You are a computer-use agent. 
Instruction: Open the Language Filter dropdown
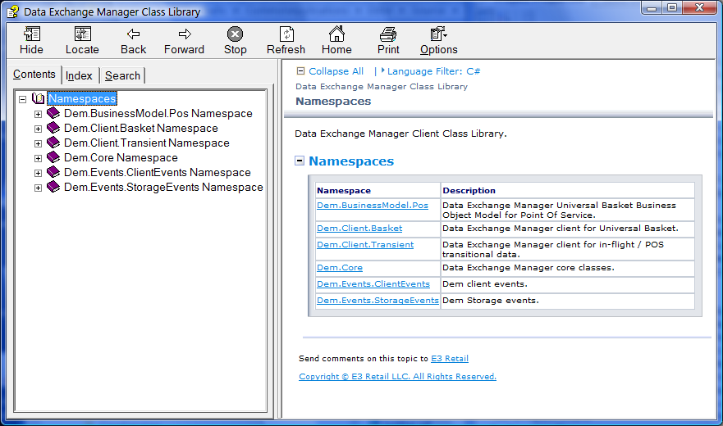(432, 71)
